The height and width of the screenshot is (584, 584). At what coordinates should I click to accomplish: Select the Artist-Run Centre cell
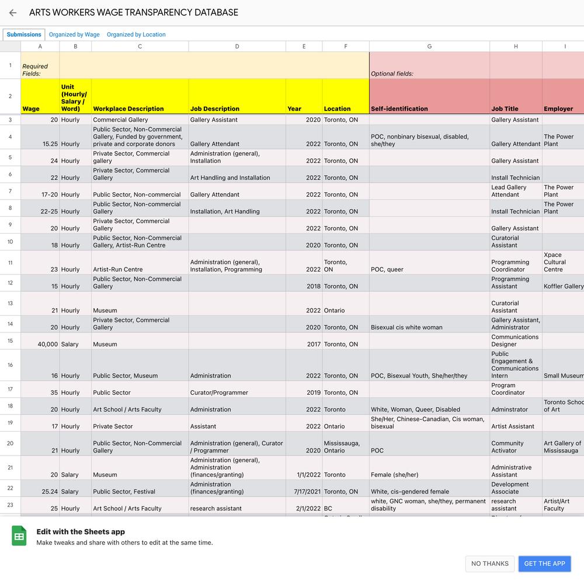(140, 263)
